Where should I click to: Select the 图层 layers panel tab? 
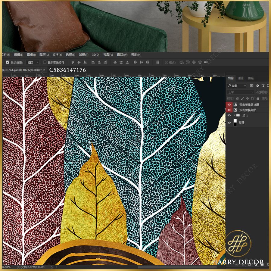click(230, 78)
